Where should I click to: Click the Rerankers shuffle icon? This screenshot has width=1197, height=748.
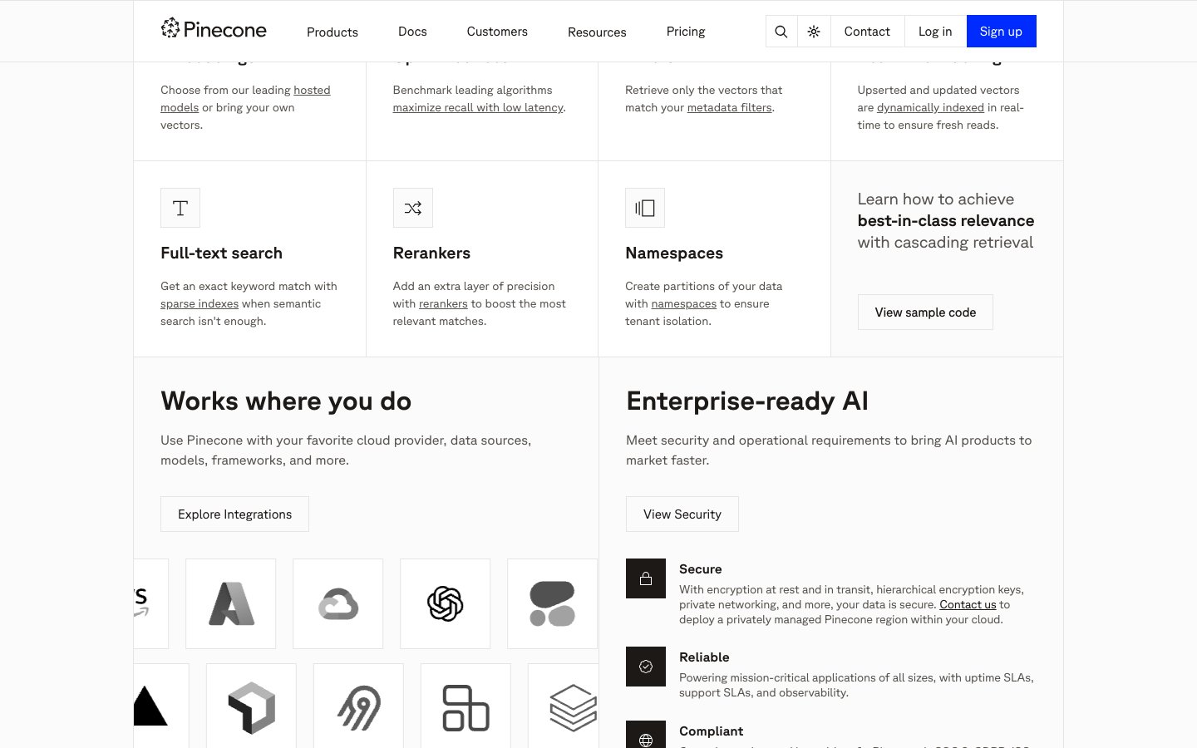(412, 208)
